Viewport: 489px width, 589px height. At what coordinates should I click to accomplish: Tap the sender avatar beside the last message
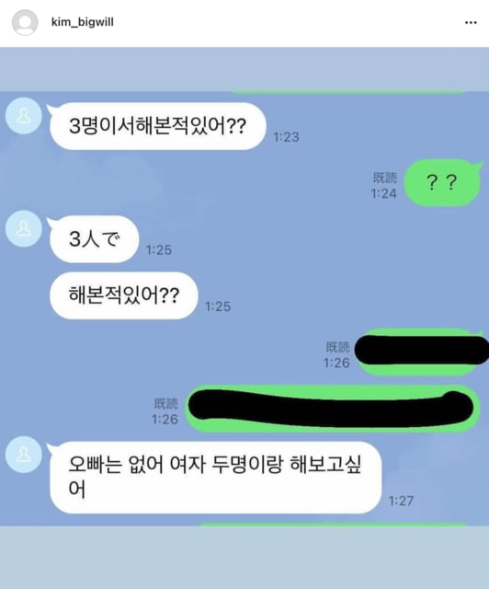click(24, 454)
